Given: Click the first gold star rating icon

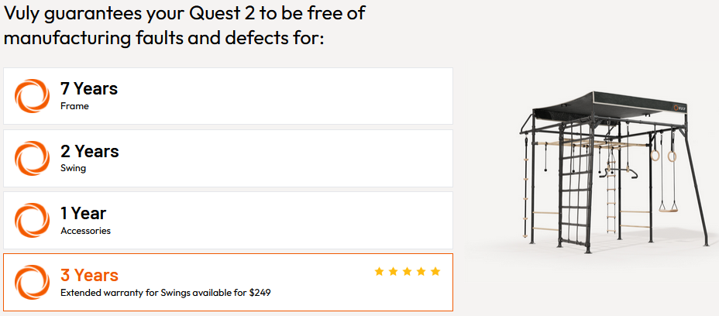Looking at the screenshot, I should click(x=379, y=272).
